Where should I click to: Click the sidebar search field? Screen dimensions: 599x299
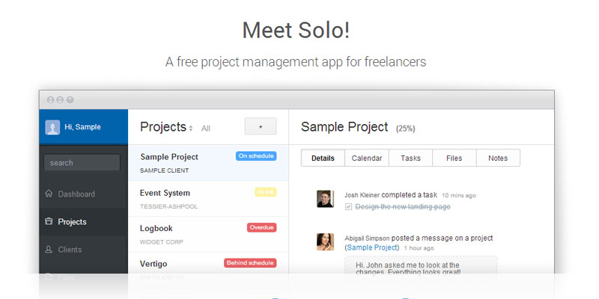click(x=82, y=163)
